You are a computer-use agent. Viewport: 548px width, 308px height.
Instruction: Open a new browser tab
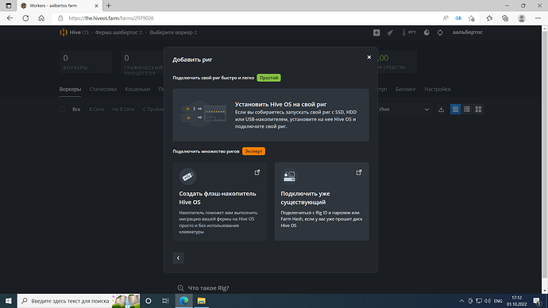click(109, 6)
